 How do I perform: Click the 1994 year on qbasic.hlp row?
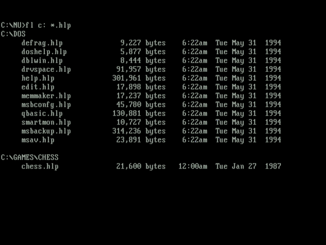point(273,114)
